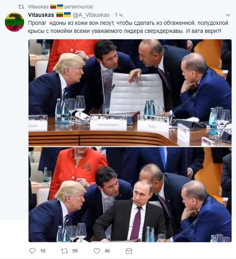The width and height of the screenshot is (236, 259).
Task: Click the tweet text starting with 'Пропаг'
Action: [x=128, y=27]
